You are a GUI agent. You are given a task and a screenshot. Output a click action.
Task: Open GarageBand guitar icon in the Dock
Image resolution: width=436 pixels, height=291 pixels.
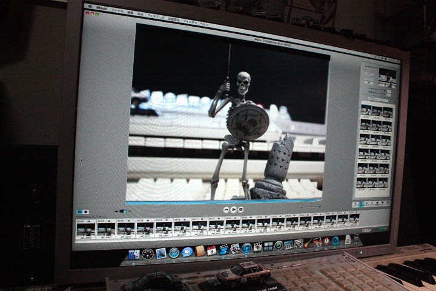(308, 243)
